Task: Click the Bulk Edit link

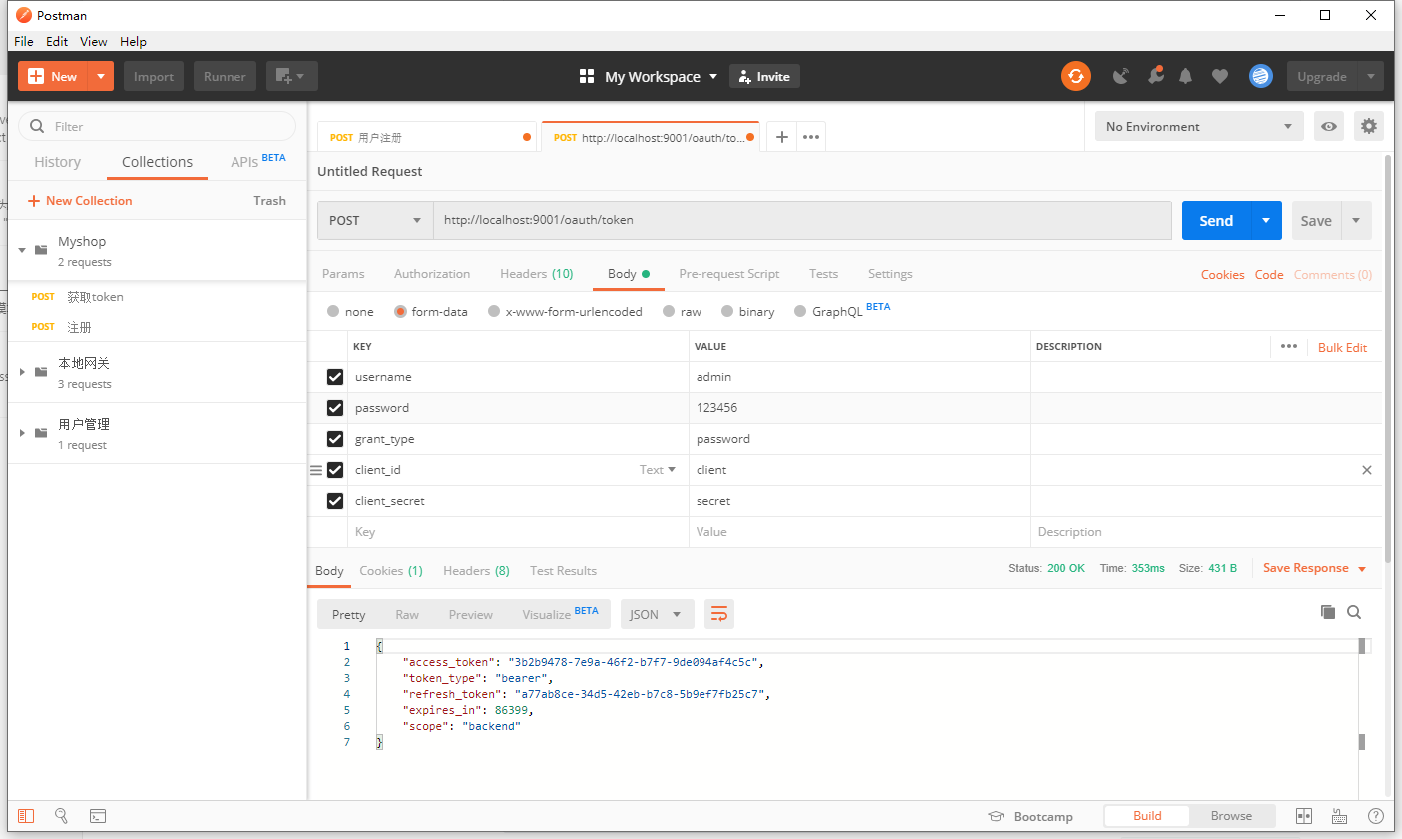Action: (1342, 347)
